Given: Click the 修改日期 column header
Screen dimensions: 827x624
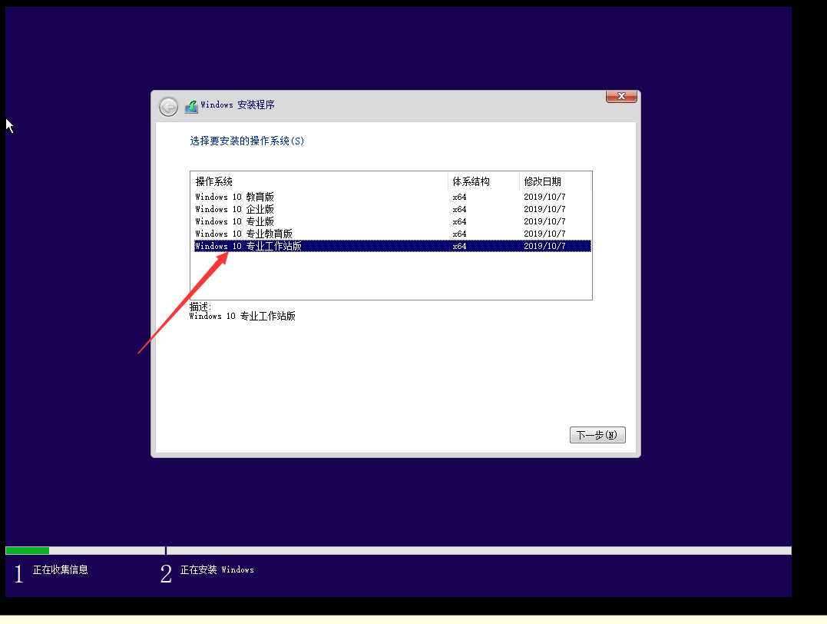Looking at the screenshot, I should [555, 181].
